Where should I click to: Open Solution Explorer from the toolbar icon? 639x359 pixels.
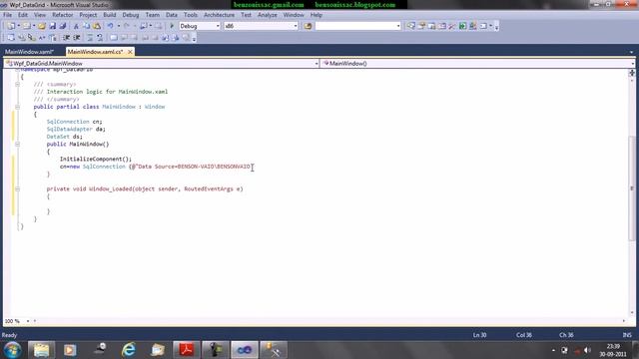click(410, 26)
